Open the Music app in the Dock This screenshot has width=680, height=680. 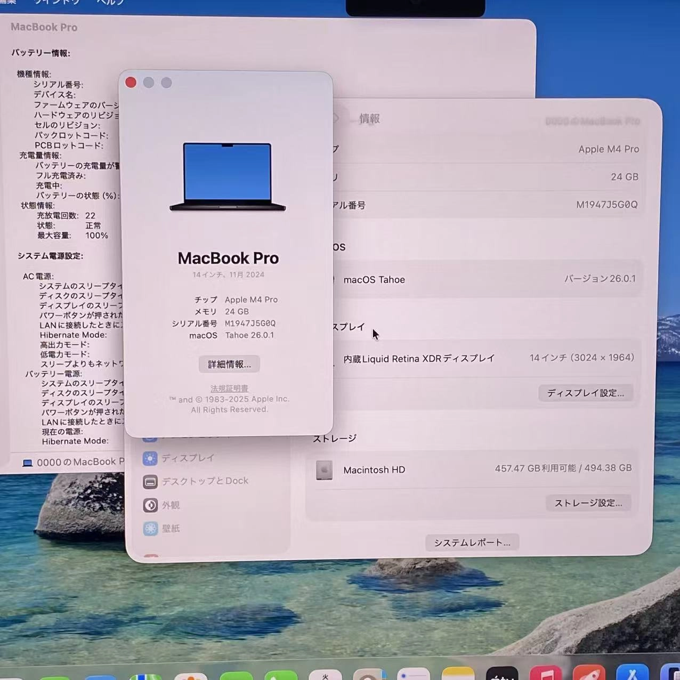545,674
